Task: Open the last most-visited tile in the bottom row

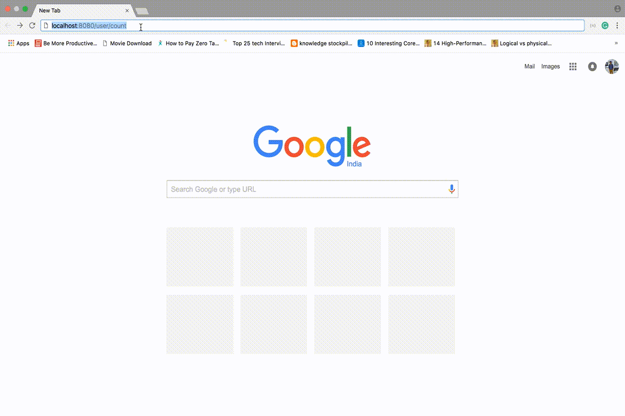Action: click(421, 324)
